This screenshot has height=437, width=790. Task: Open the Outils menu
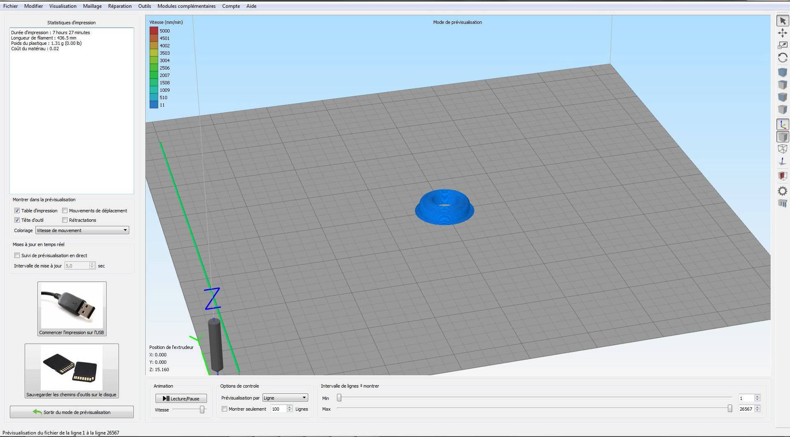pyautogui.click(x=144, y=6)
